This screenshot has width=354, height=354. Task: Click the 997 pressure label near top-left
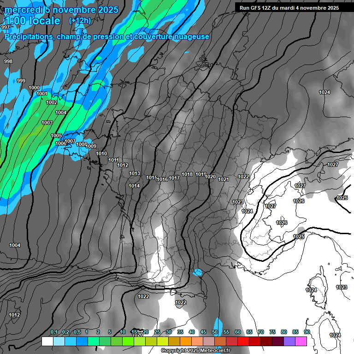pyautogui.click(x=6, y=28)
